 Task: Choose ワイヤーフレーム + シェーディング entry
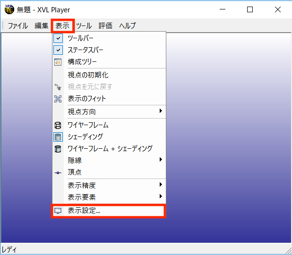click(109, 149)
